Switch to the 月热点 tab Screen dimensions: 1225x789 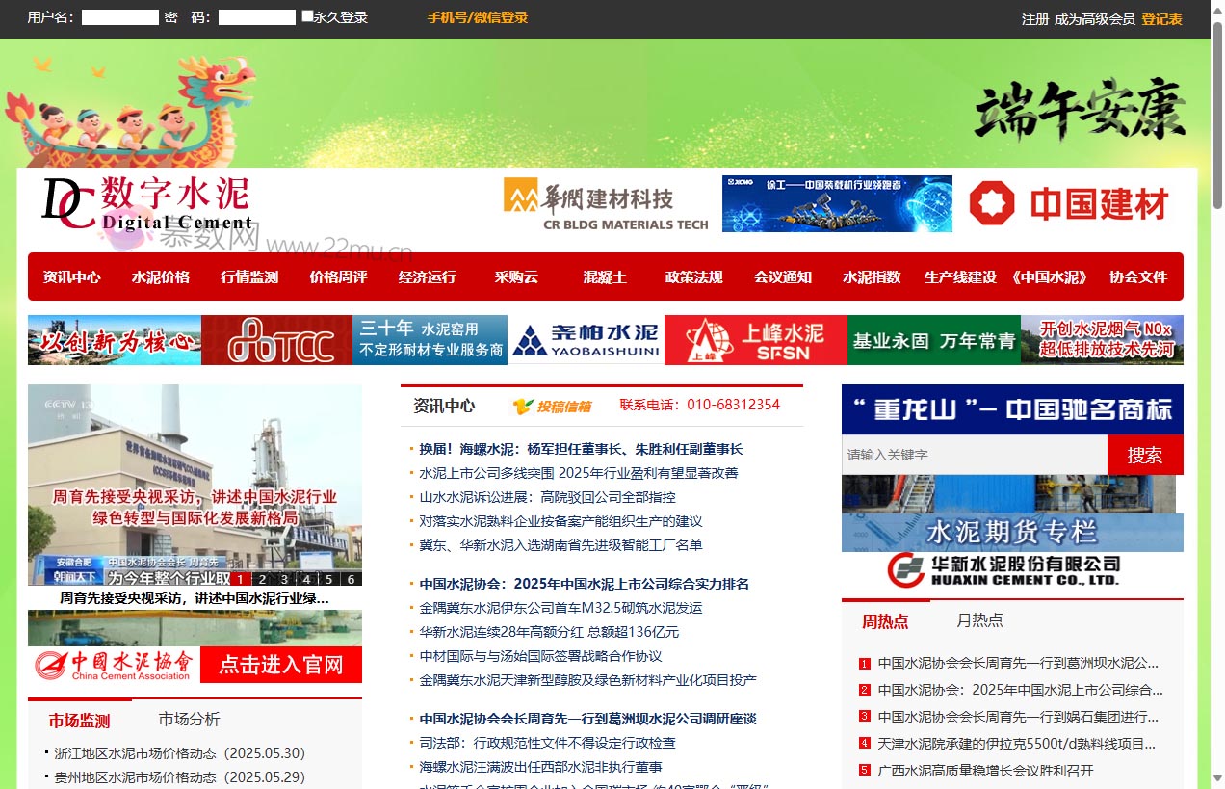(x=979, y=620)
